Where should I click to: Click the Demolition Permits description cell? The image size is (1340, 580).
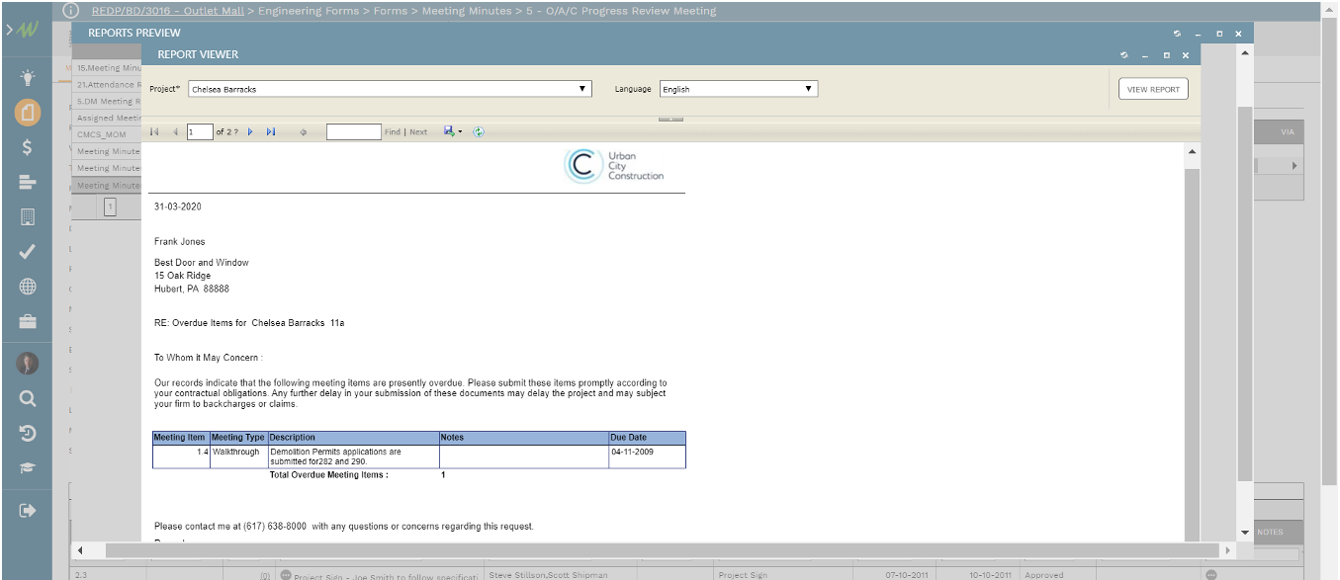tap(353, 456)
